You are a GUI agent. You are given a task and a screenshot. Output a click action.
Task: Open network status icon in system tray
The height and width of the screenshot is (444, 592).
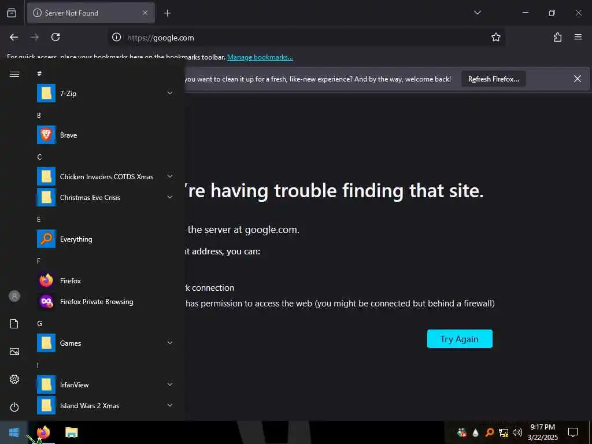coord(504,432)
